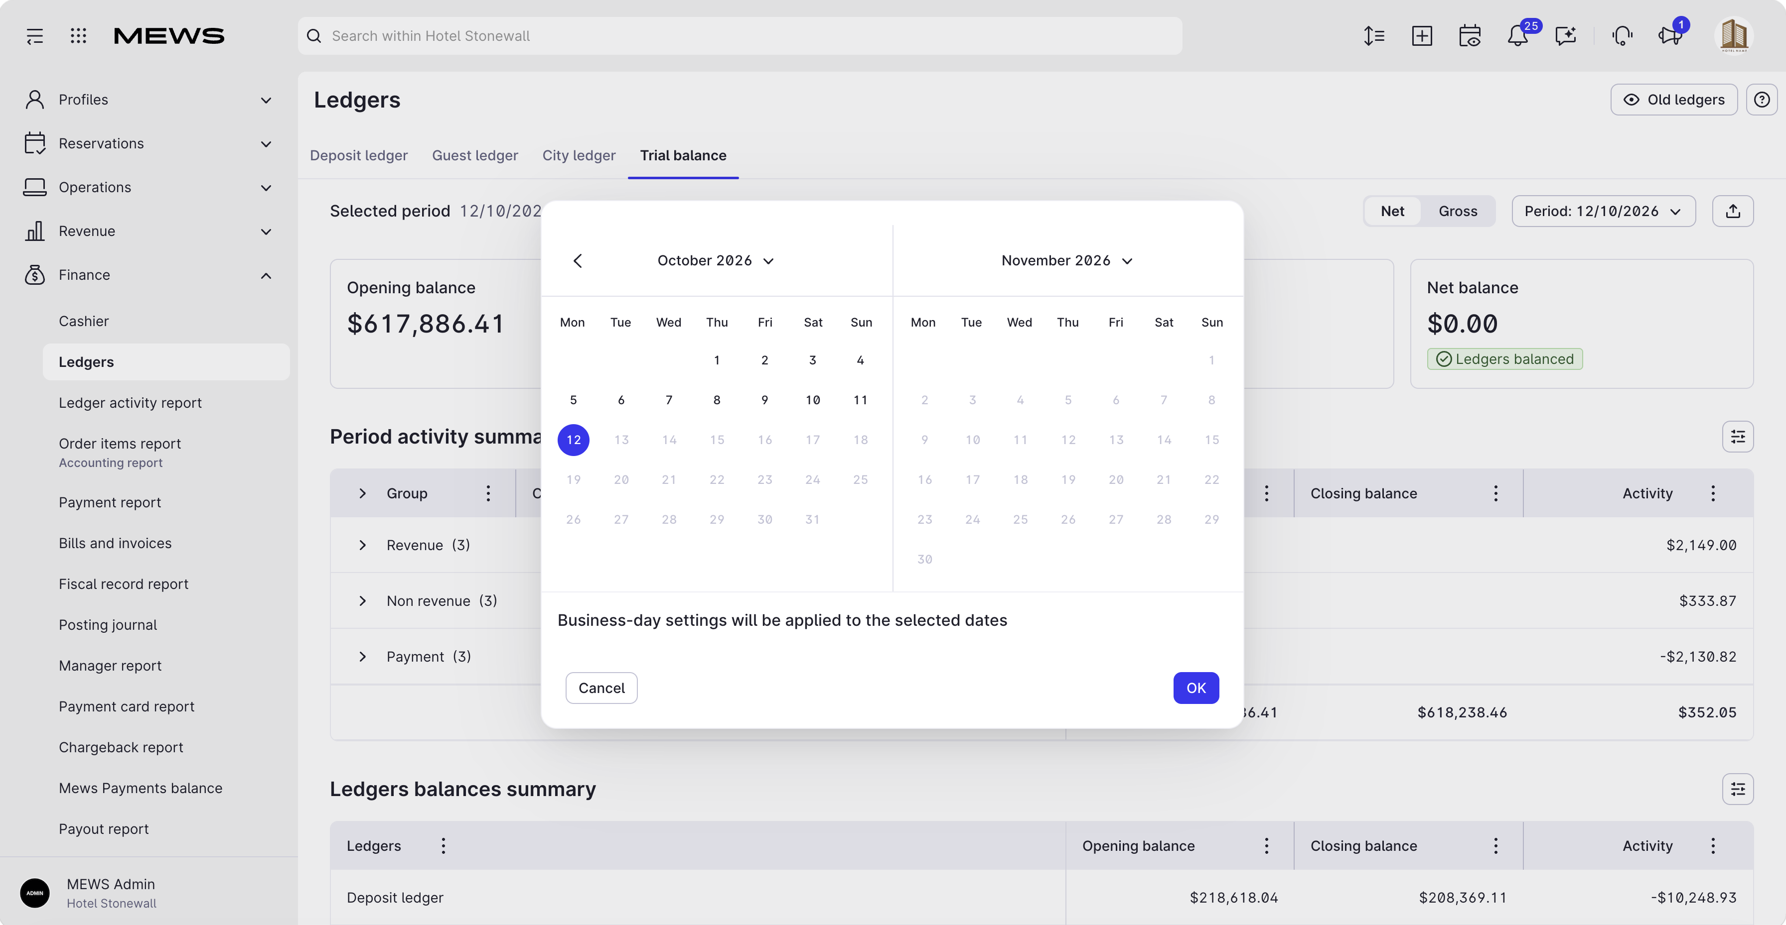Open November 2026 month dropdown

coord(1067,260)
